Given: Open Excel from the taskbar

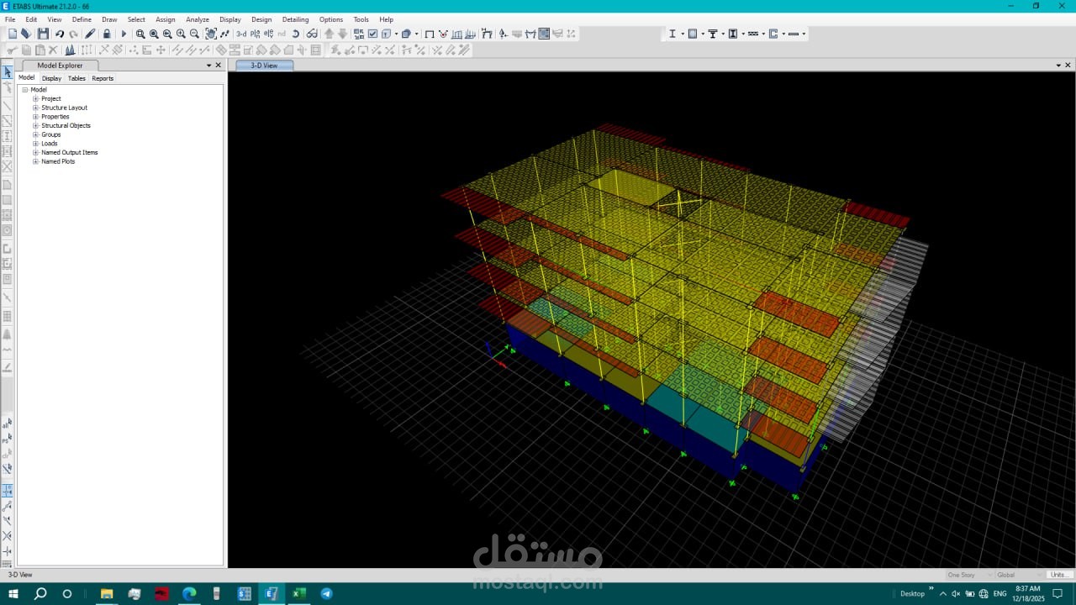Looking at the screenshot, I should pos(298,593).
